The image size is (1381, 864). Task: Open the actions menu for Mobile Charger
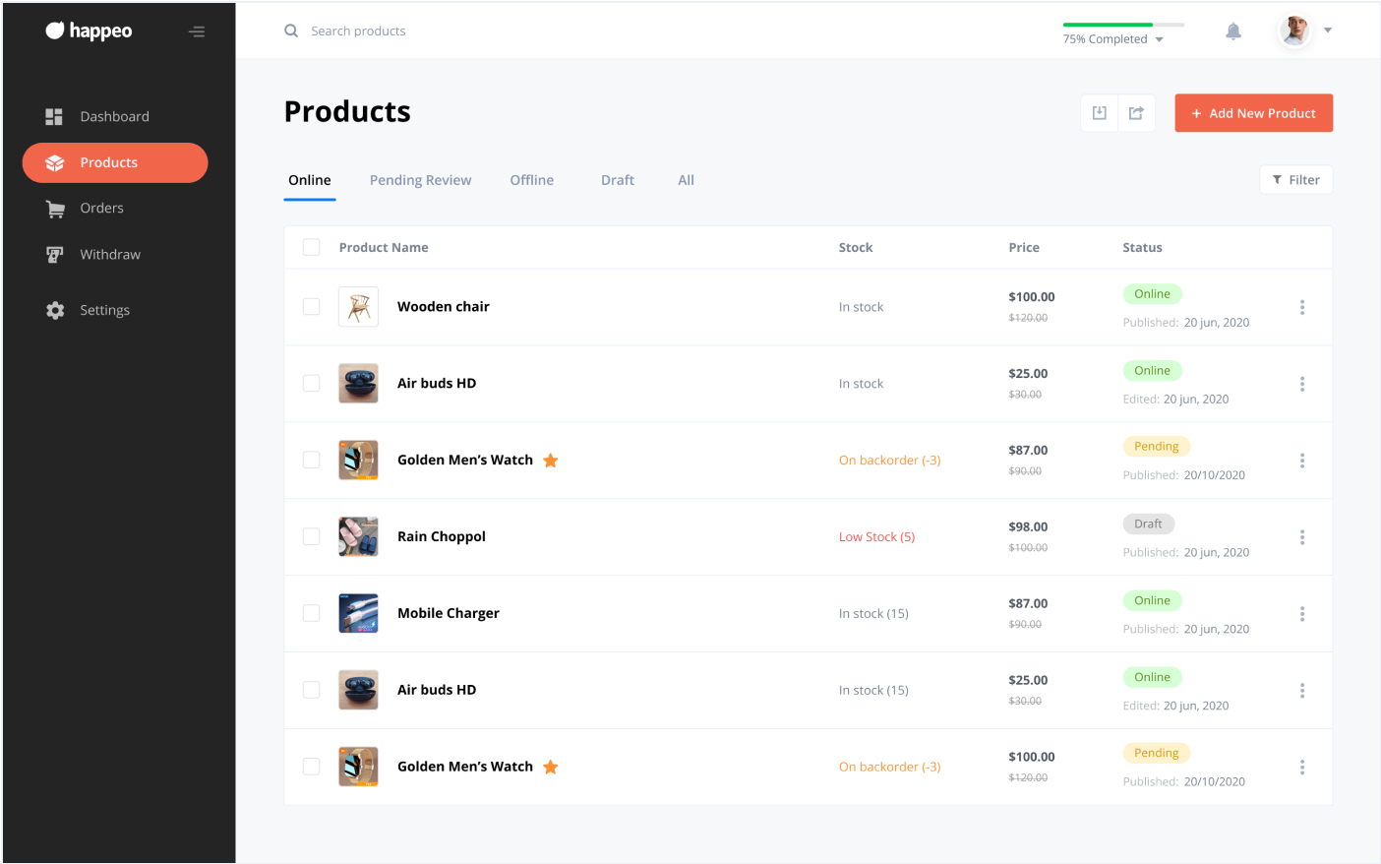click(x=1302, y=613)
